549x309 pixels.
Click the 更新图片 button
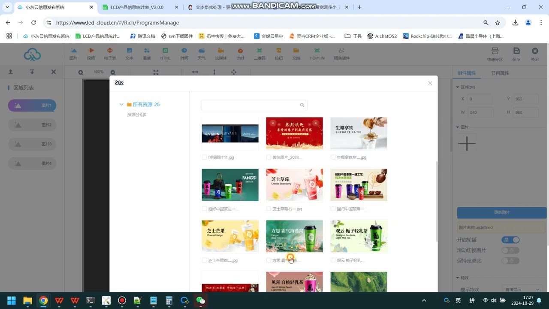(501, 212)
